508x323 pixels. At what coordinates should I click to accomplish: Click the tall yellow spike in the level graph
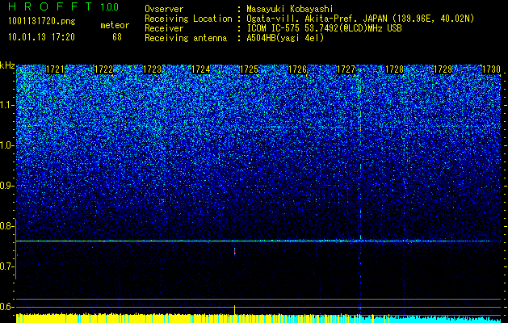[234, 309]
